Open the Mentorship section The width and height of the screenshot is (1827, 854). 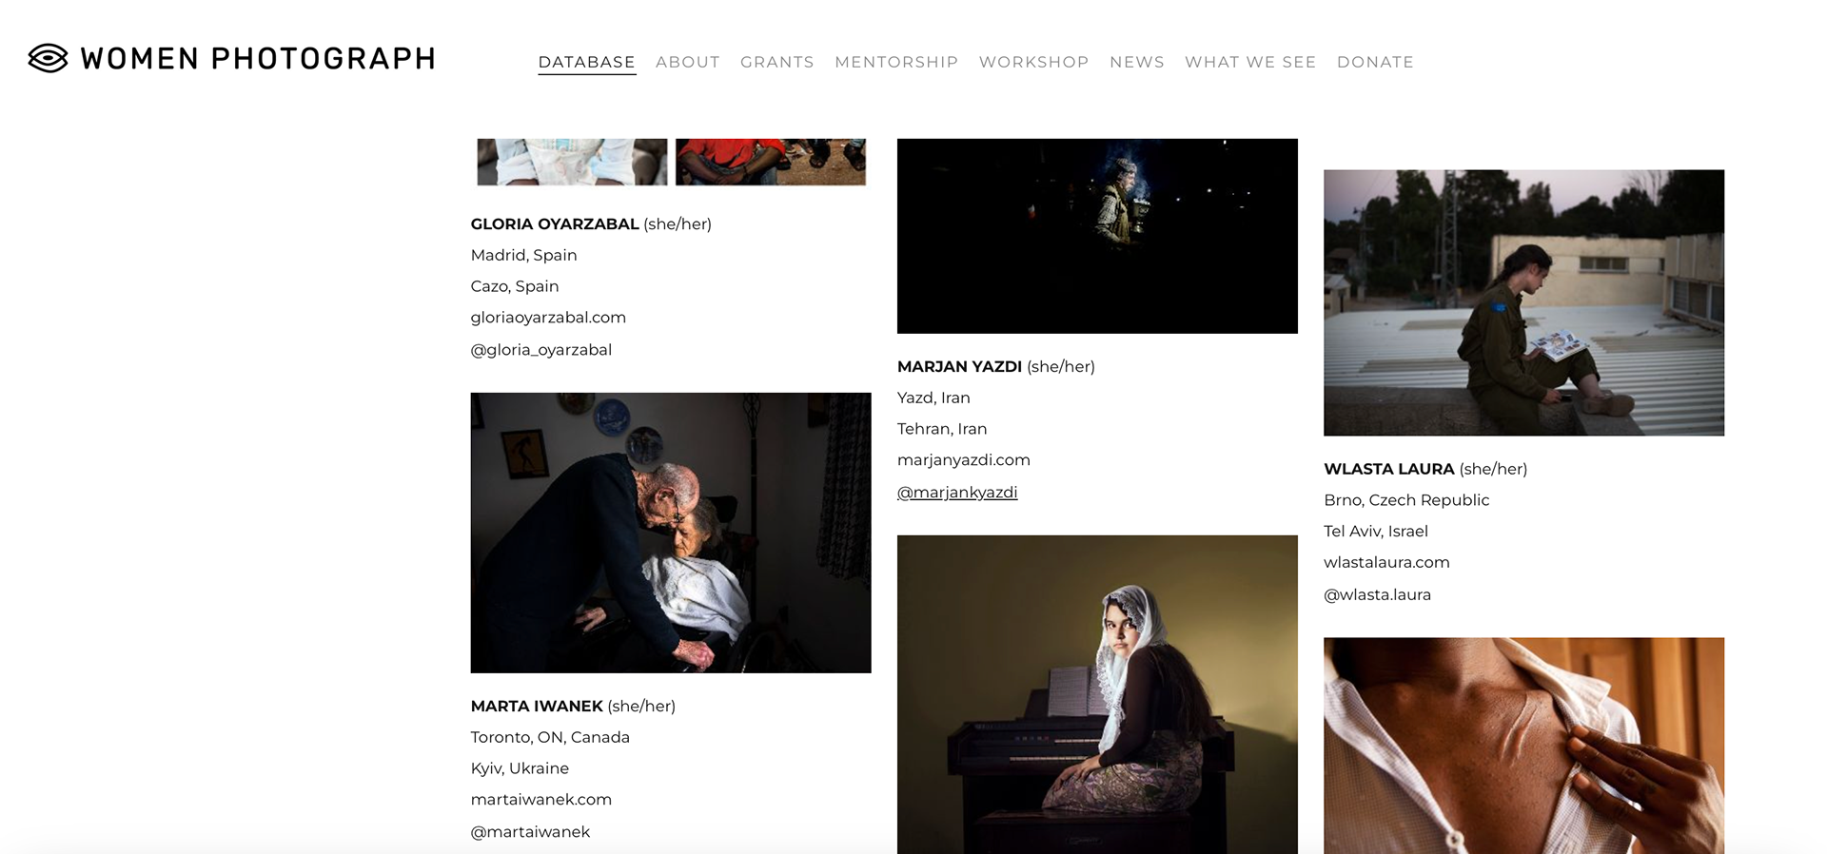(x=896, y=62)
